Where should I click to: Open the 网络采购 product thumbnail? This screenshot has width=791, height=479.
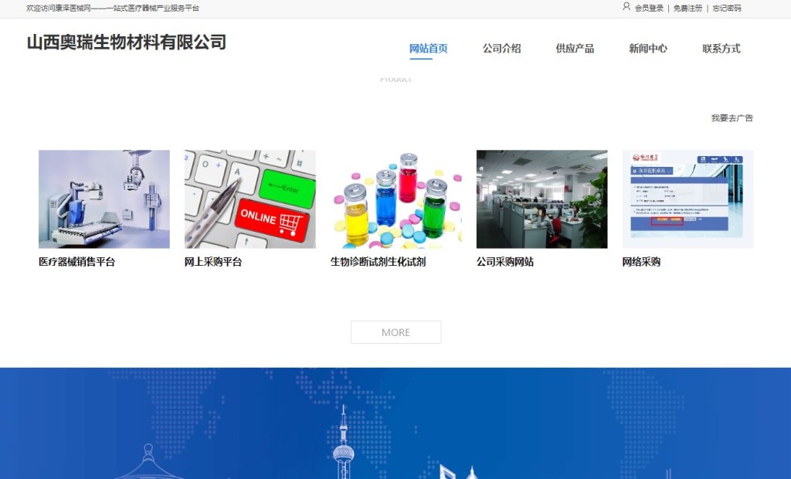[687, 199]
